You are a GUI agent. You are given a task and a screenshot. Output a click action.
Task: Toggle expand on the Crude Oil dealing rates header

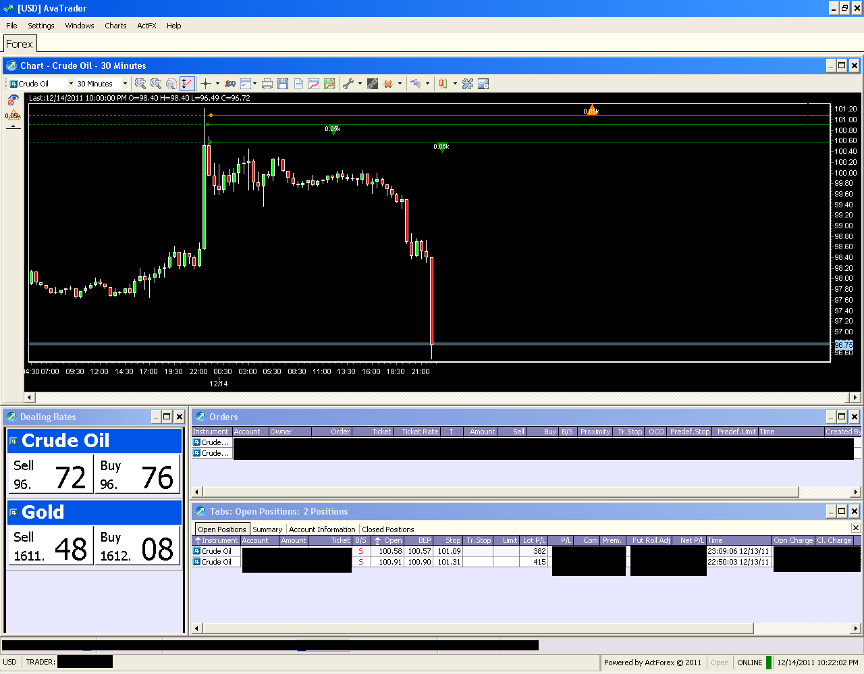pyautogui.click(x=13, y=440)
